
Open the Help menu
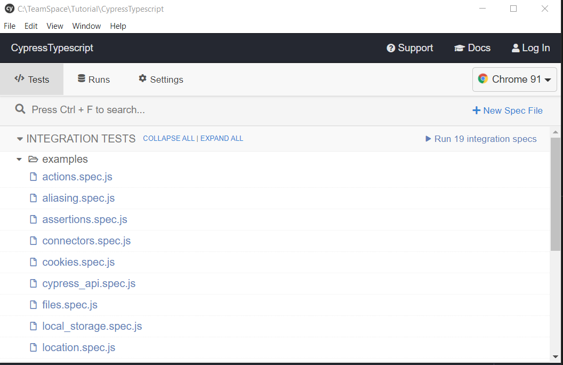[x=118, y=26]
